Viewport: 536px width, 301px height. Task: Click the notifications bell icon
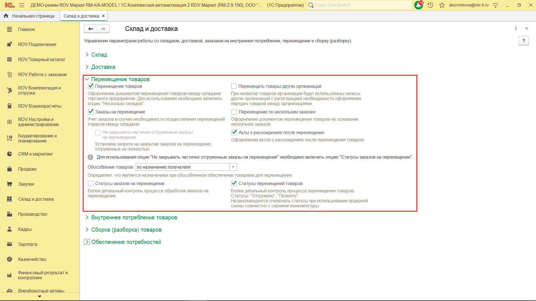click(x=418, y=5)
